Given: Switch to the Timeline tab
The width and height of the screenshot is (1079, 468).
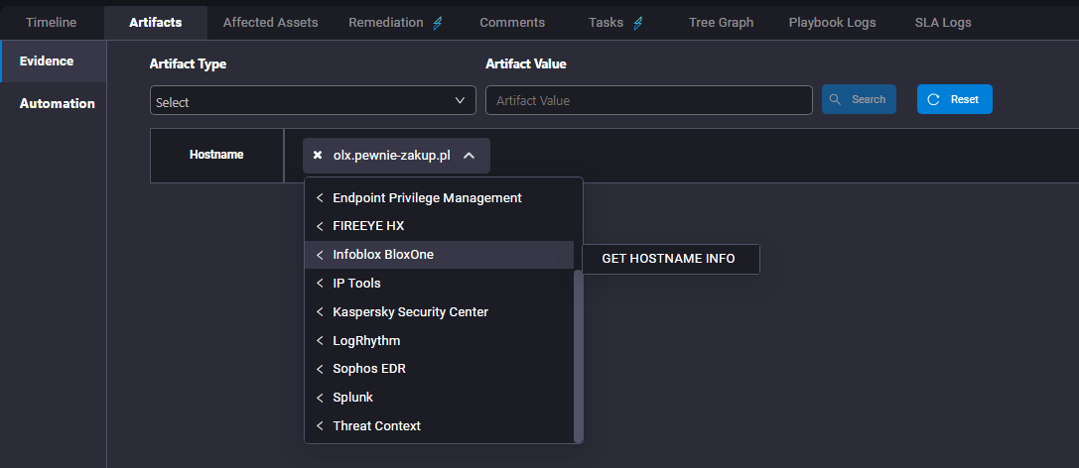Looking at the screenshot, I should (52, 23).
